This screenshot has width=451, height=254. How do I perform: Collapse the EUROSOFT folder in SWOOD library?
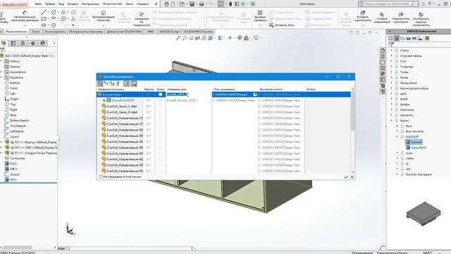(x=397, y=137)
